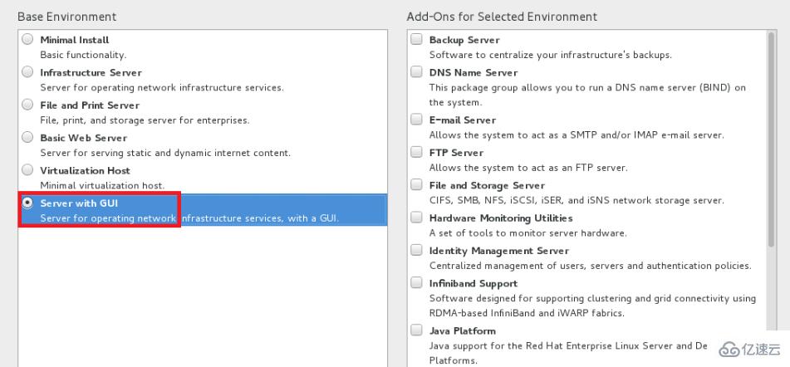Click the Server with GUI radio button

[28, 203]
